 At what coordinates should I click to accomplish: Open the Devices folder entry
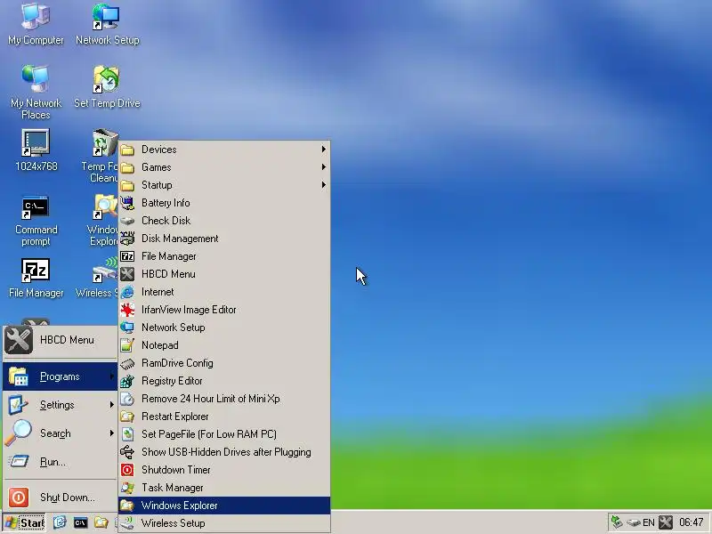224,150
